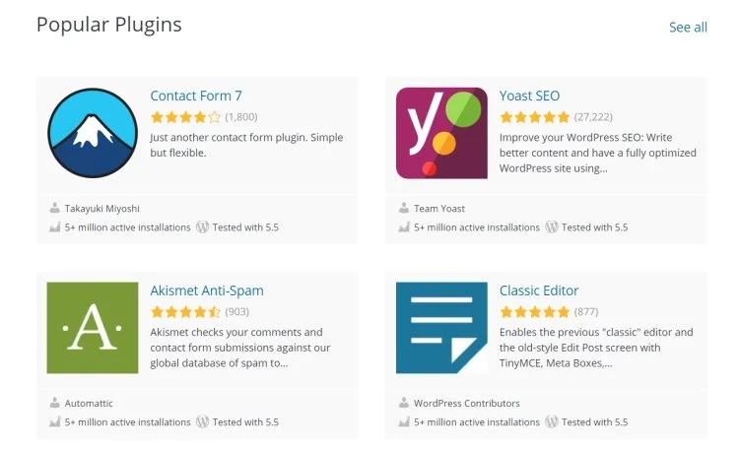Screen dimensions: 739x449
Task: Click the Yoast SEO five-star rating
Action: 534,116
